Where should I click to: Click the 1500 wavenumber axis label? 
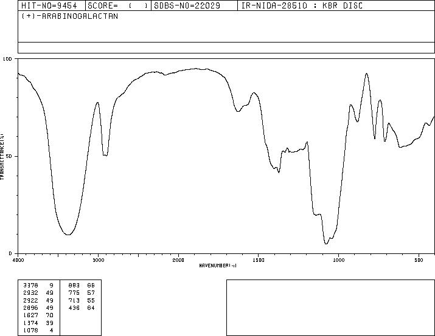[x=259, y=260]
